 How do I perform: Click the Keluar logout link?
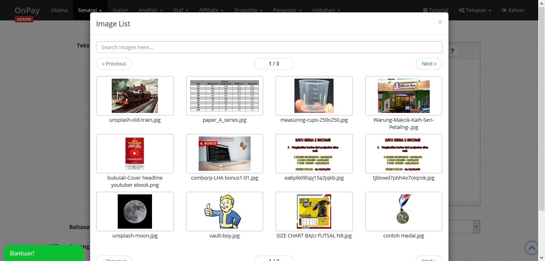(513, 10)
